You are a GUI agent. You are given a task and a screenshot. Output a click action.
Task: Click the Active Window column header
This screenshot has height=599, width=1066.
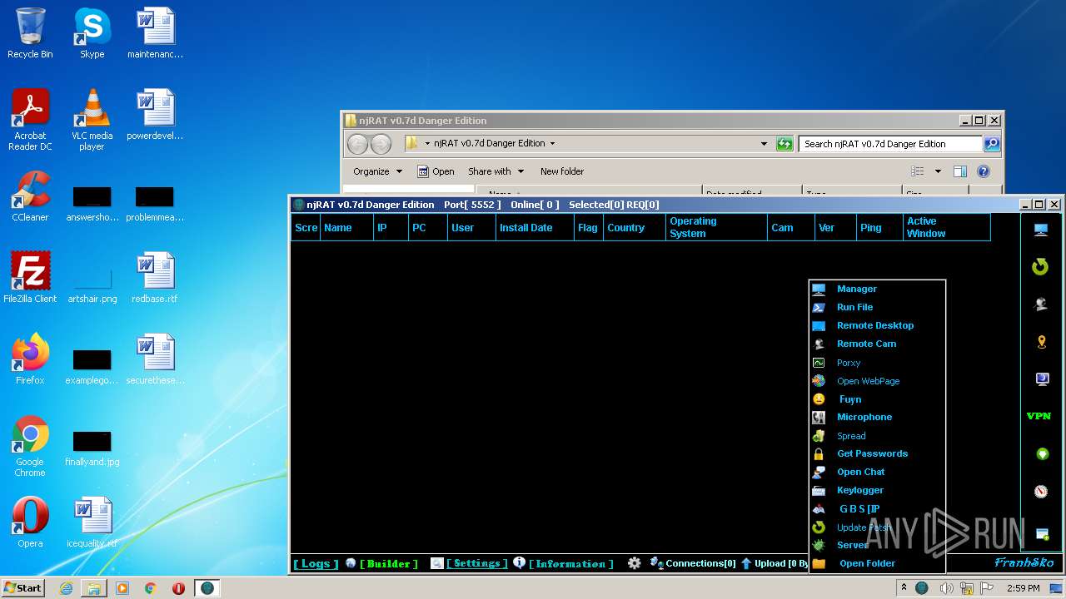(x=947, y=227)
